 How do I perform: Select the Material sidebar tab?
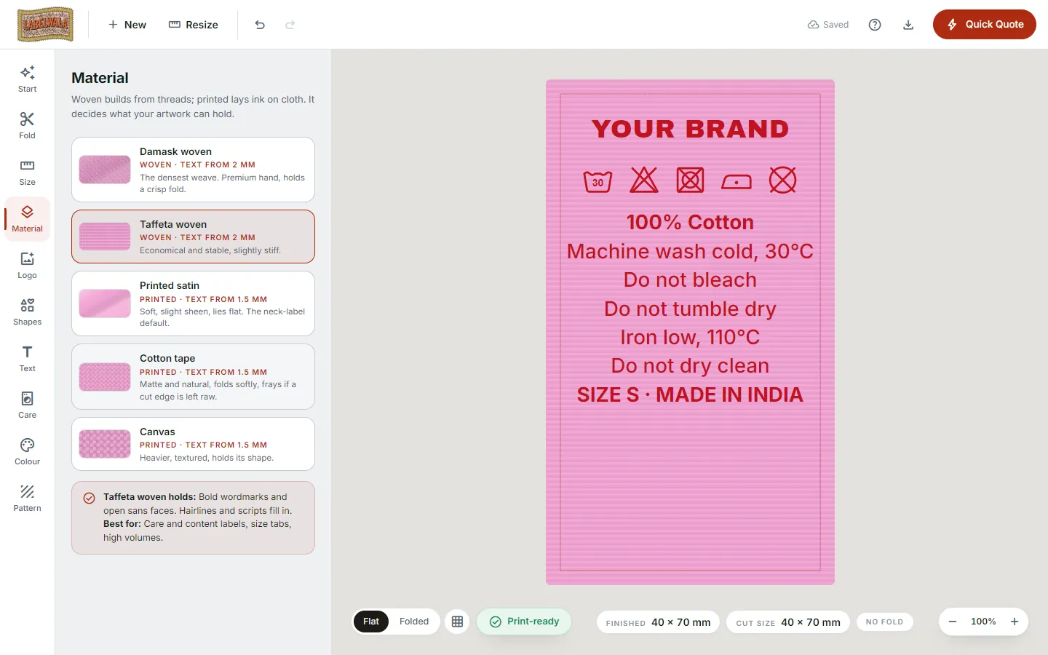point(27,219)
